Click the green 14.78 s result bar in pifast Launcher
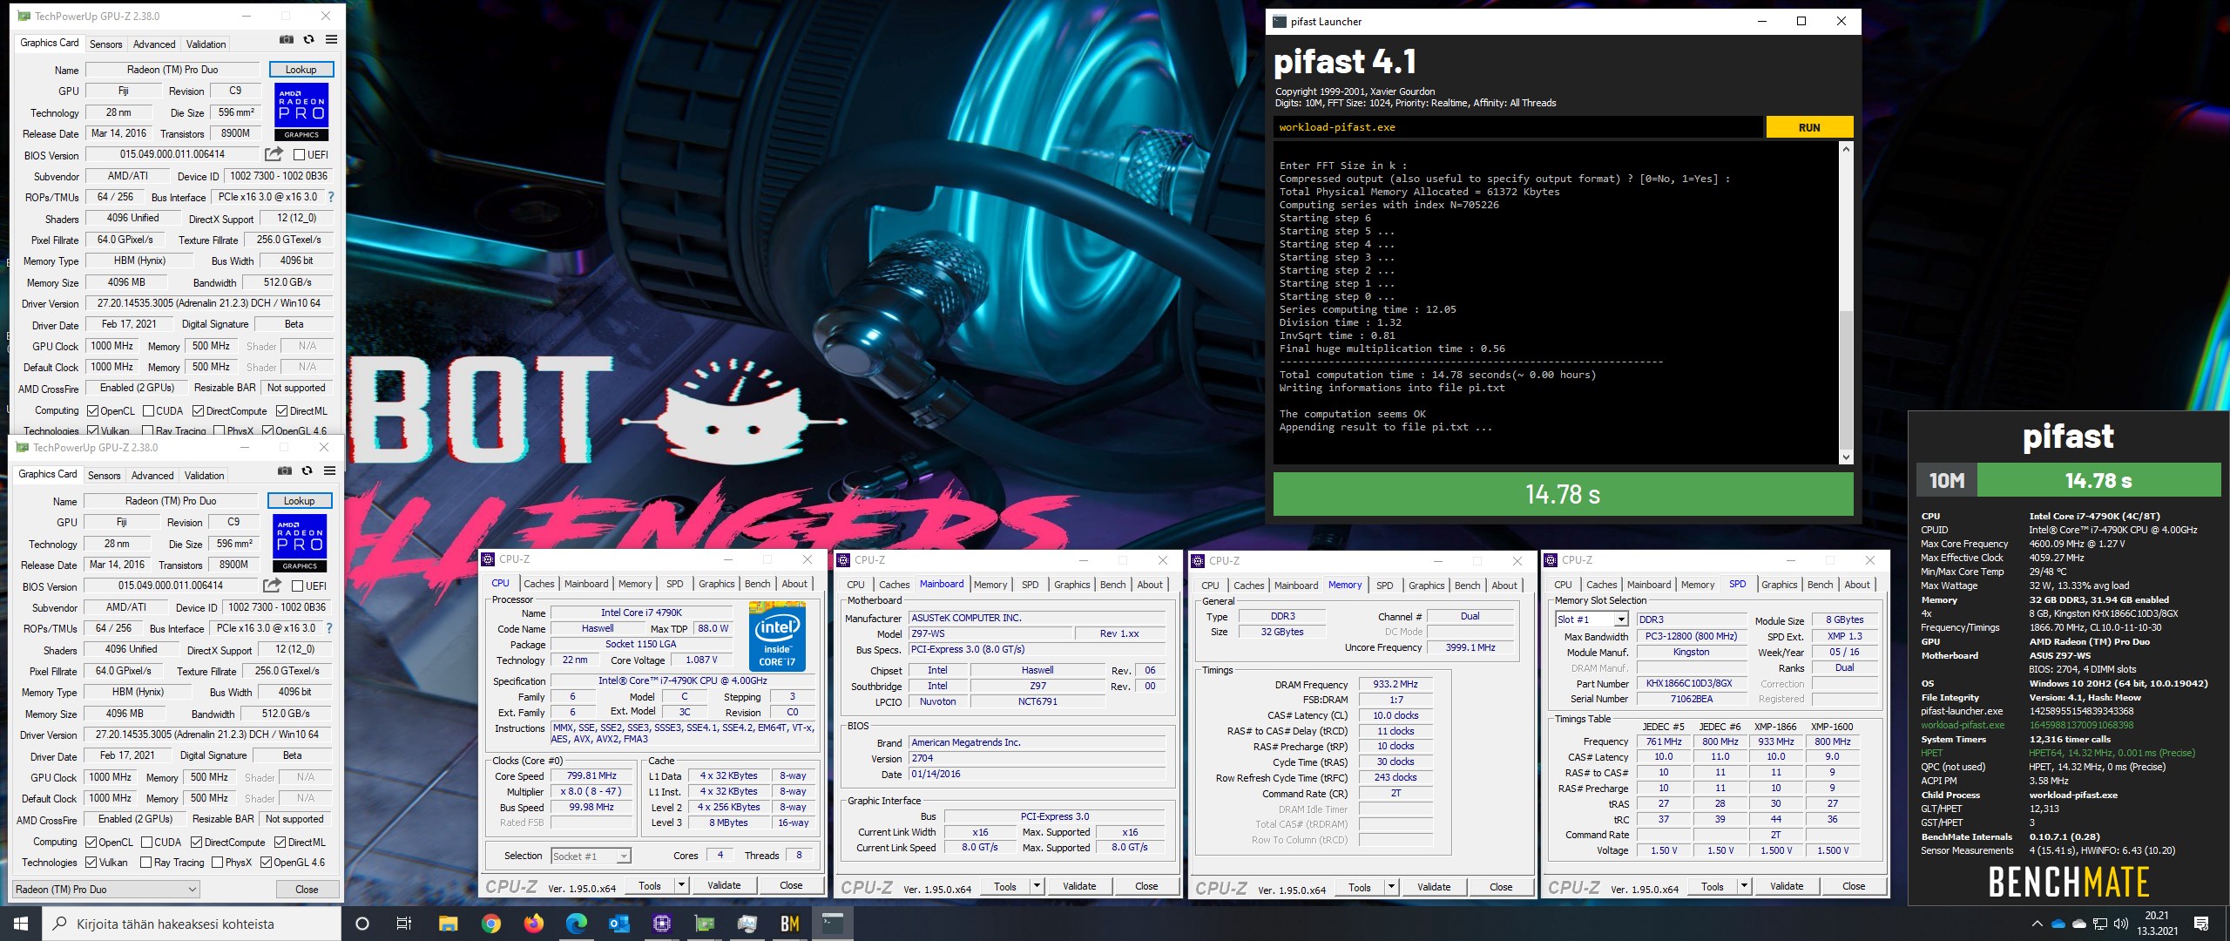Viewport: 2230px width, 941px height. 1563,494
